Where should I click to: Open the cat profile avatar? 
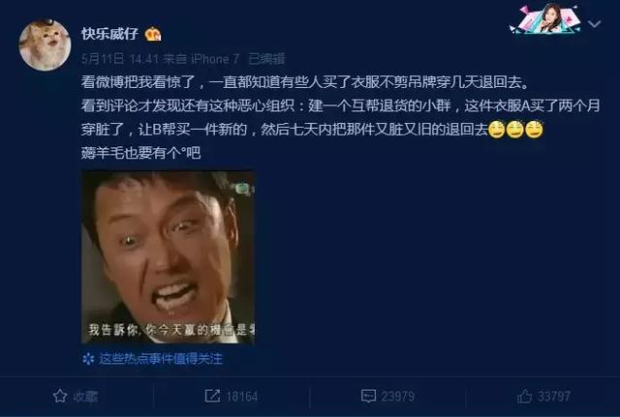(46, 45)
